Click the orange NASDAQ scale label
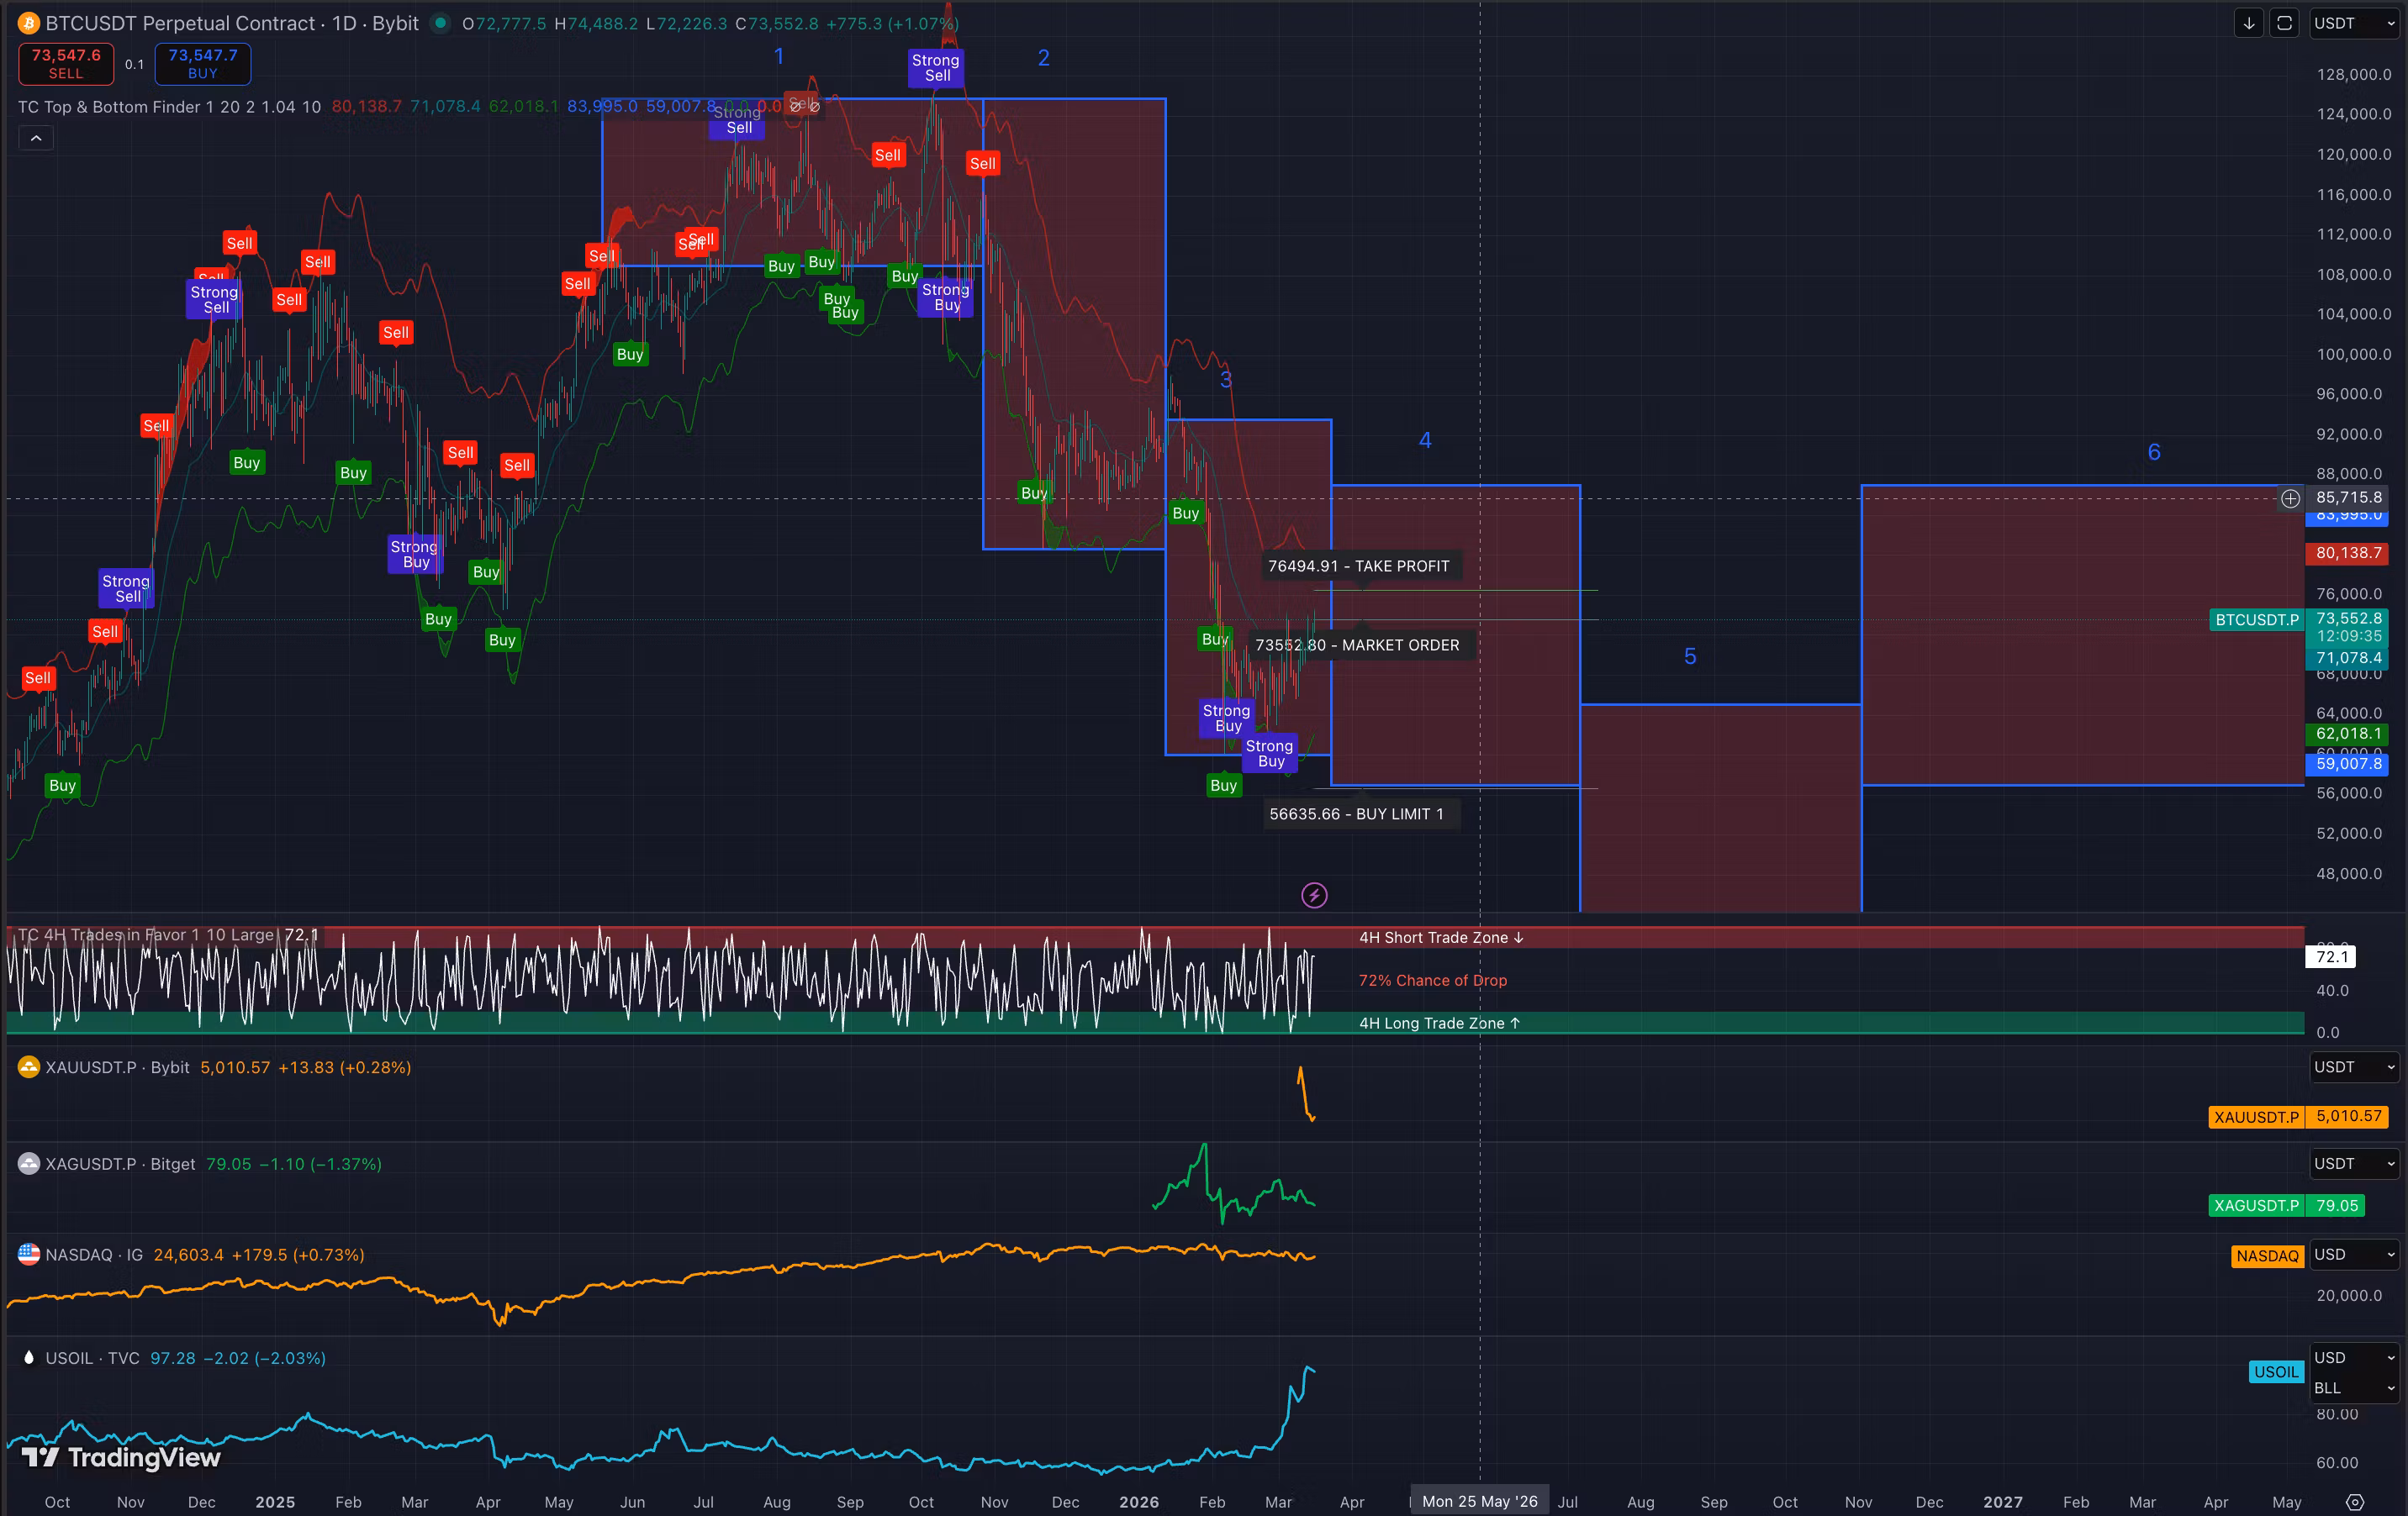 (x=2267, y=1256)
